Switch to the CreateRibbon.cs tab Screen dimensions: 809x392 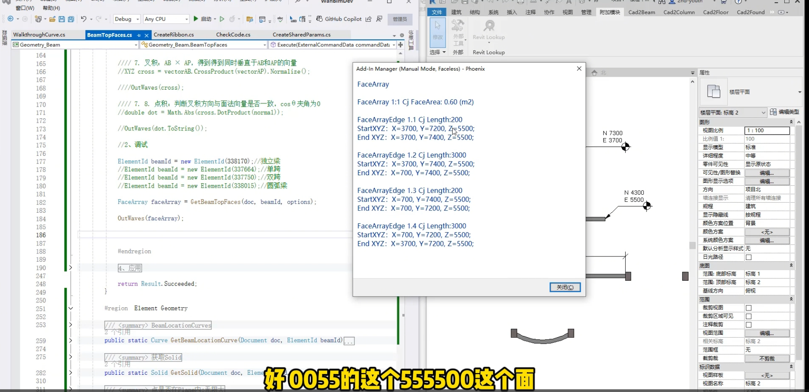174,34
